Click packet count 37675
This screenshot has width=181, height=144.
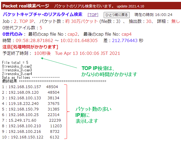(54, 104)
